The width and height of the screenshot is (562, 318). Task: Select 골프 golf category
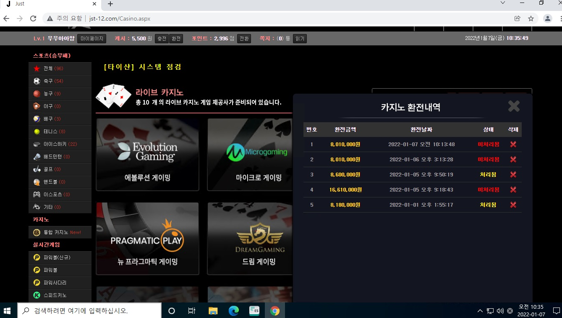pyautogui.click(x=60, y=169)
